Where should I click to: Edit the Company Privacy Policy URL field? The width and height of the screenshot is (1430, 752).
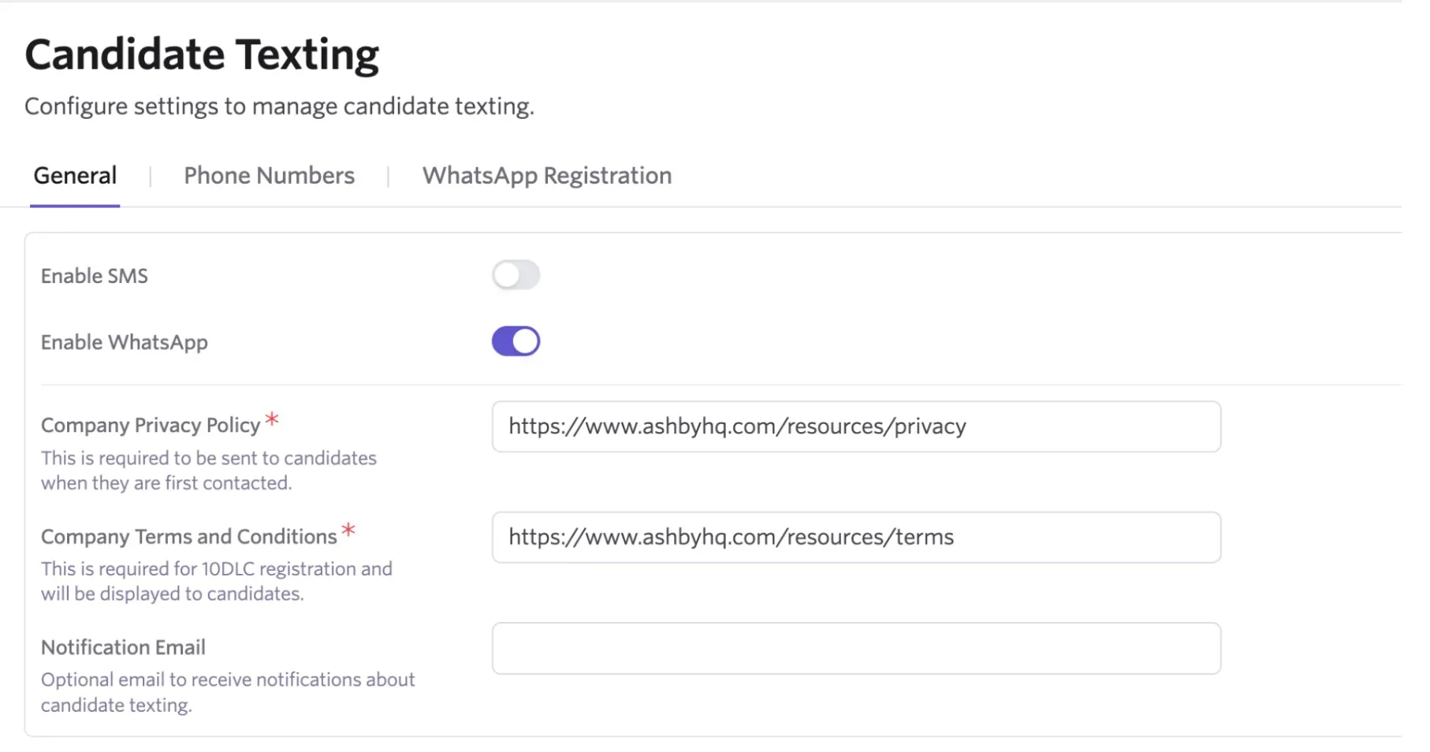[x=856, y=426]
